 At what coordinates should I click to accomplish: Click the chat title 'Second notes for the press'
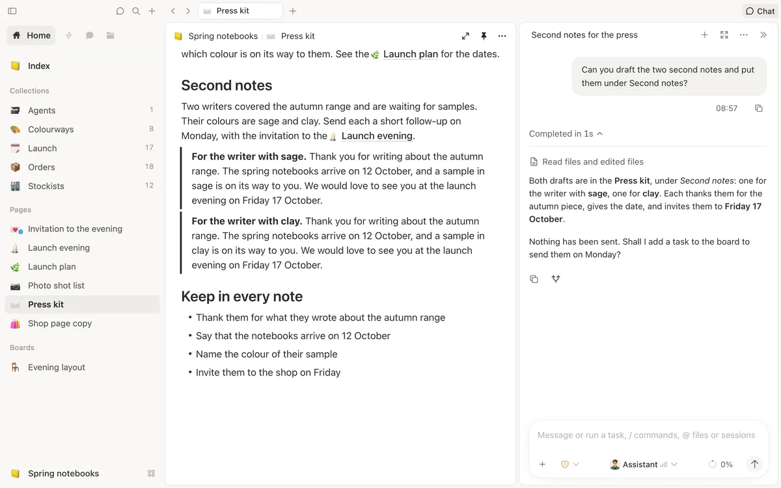[x=584, y=35]
